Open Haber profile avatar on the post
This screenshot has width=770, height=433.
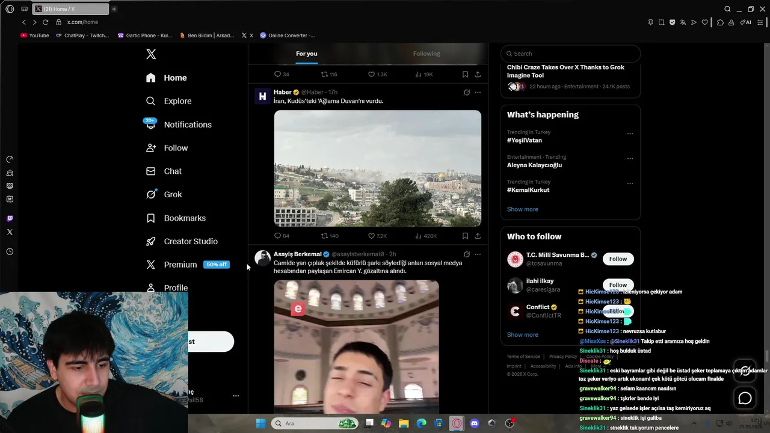(x=262, y=96)
